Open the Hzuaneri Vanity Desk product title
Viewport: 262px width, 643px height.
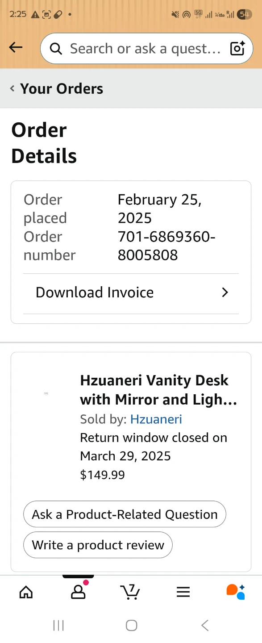158,390
